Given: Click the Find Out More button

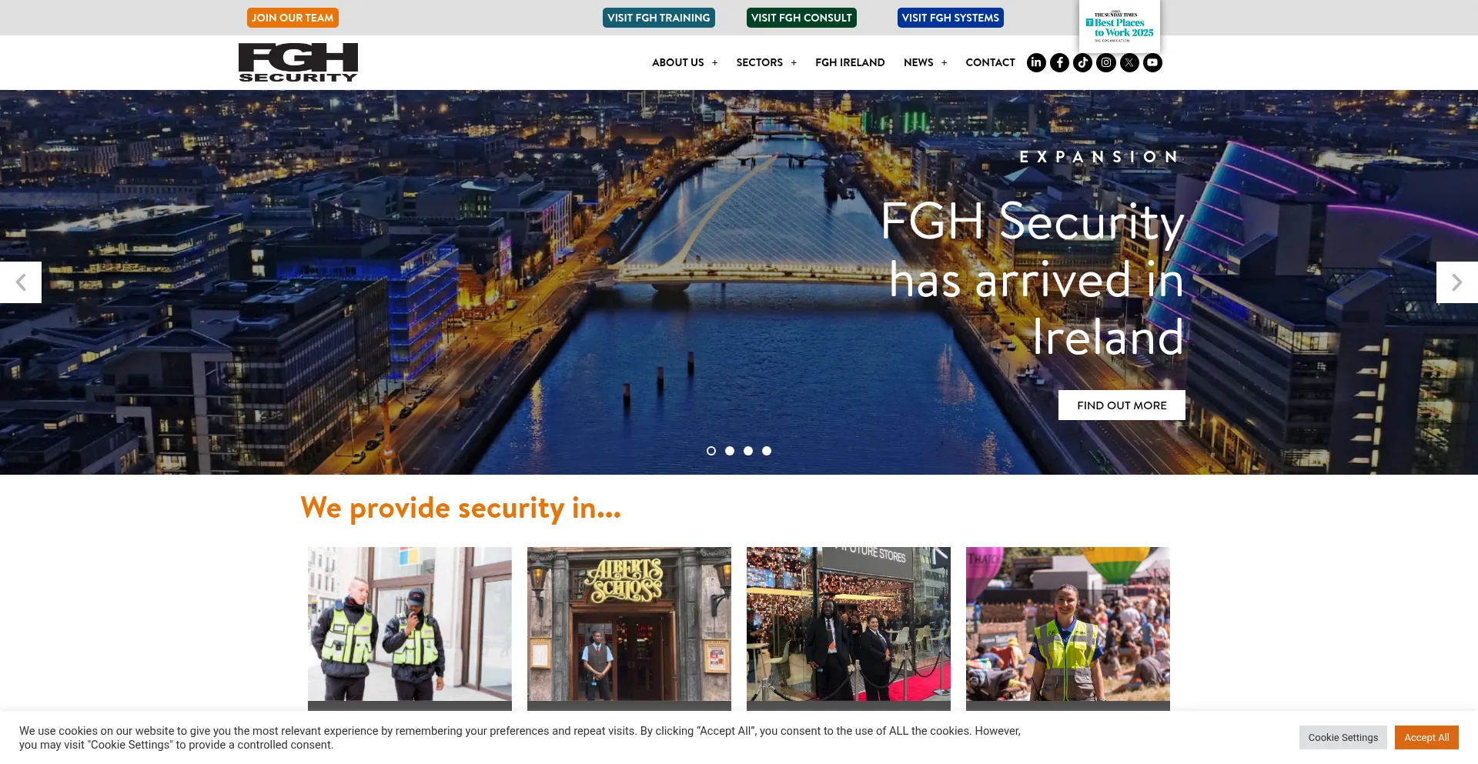Looking at the screenshot, I should click(x=1122, y=405).
